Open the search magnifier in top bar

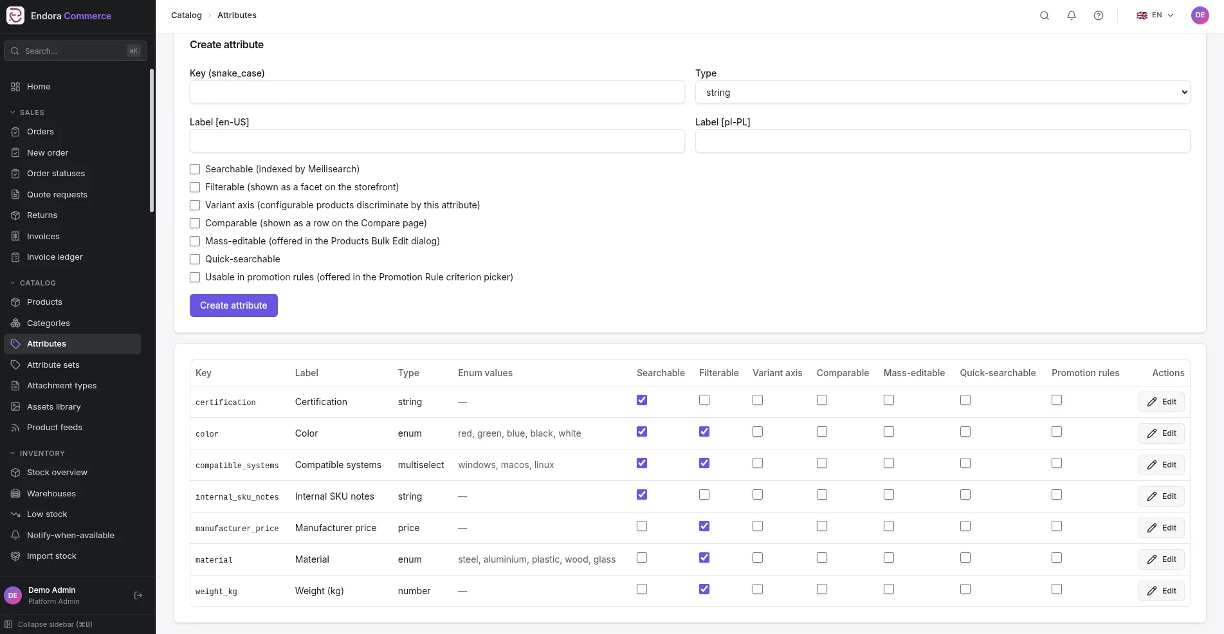1045,15
